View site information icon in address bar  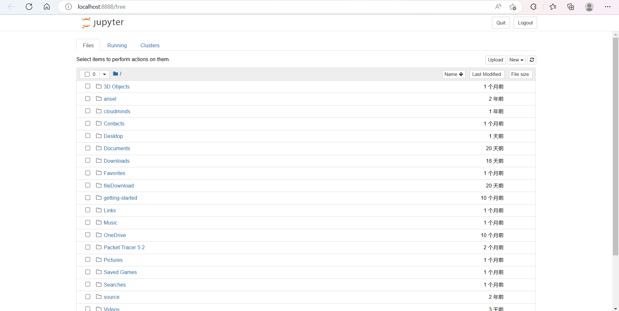(x=68, y=7)
